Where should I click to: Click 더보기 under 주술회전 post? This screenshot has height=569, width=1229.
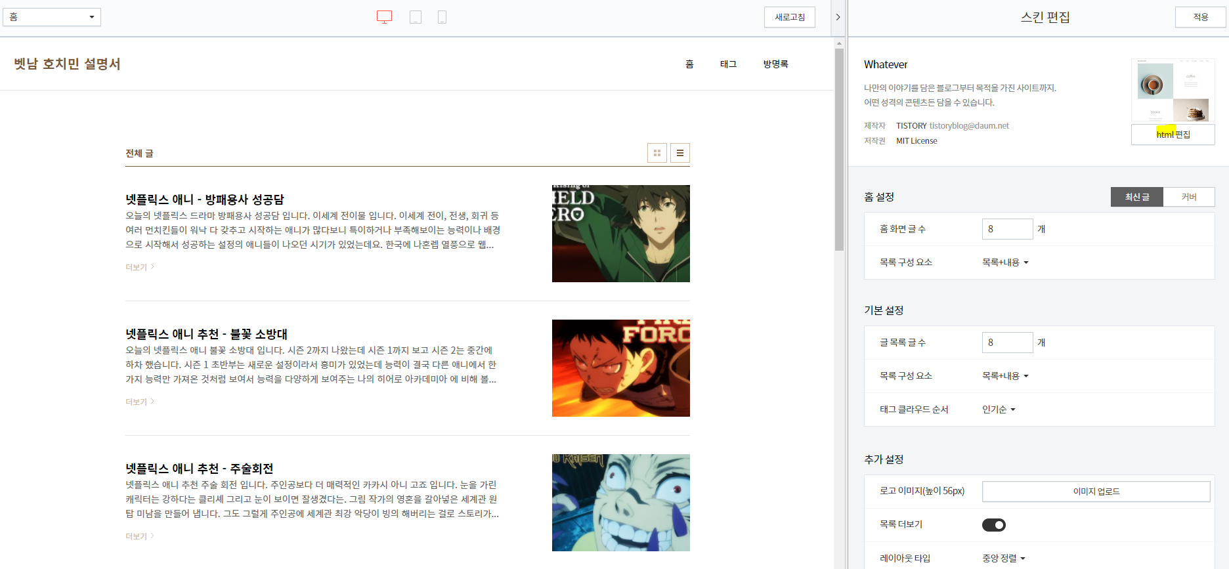point(140,536)
